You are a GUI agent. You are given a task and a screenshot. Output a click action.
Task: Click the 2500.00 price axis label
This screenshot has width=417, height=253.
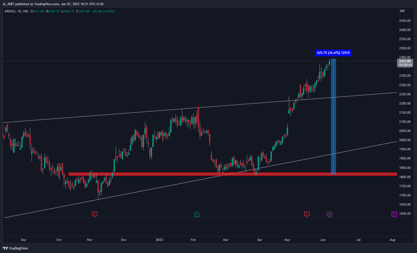[x=405, y=48]
